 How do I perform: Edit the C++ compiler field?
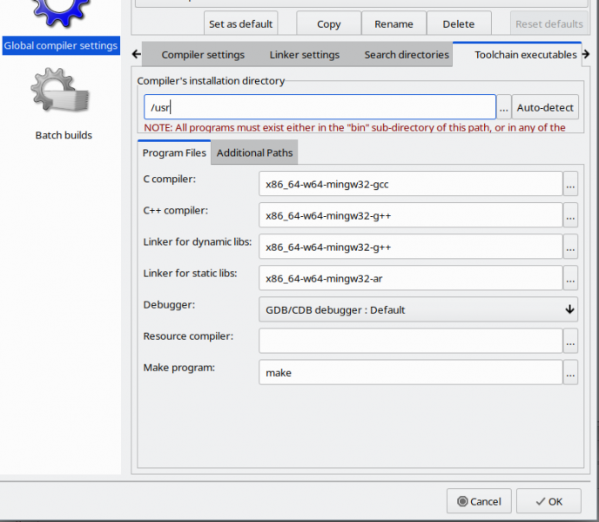click(411, 215)
